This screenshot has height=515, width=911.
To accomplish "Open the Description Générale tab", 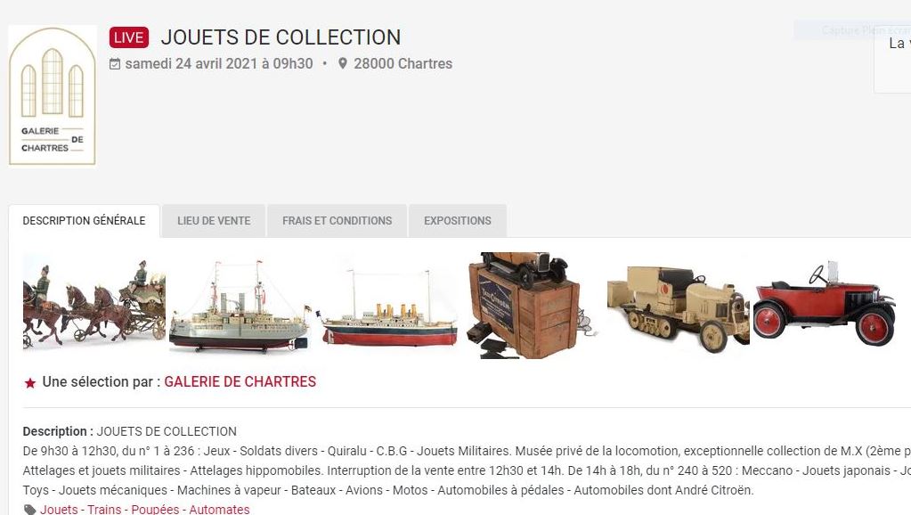I will pos(85,221).
